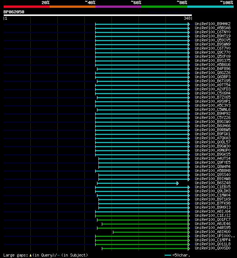The height and width of the screenshot is (258, 237).
Task: Click the BP062050 query name
Action: click(x=14, y=12)
